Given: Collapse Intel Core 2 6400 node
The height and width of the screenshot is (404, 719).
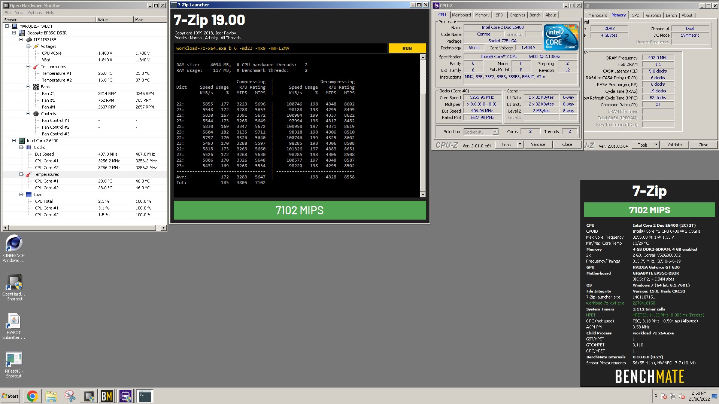Looking at the screenshot, I should 14,141.
